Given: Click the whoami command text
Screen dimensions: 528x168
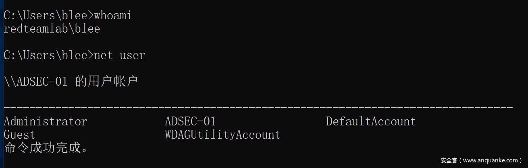Looking at the screenshot, I should pyautogui.click(x=113, y=15).
